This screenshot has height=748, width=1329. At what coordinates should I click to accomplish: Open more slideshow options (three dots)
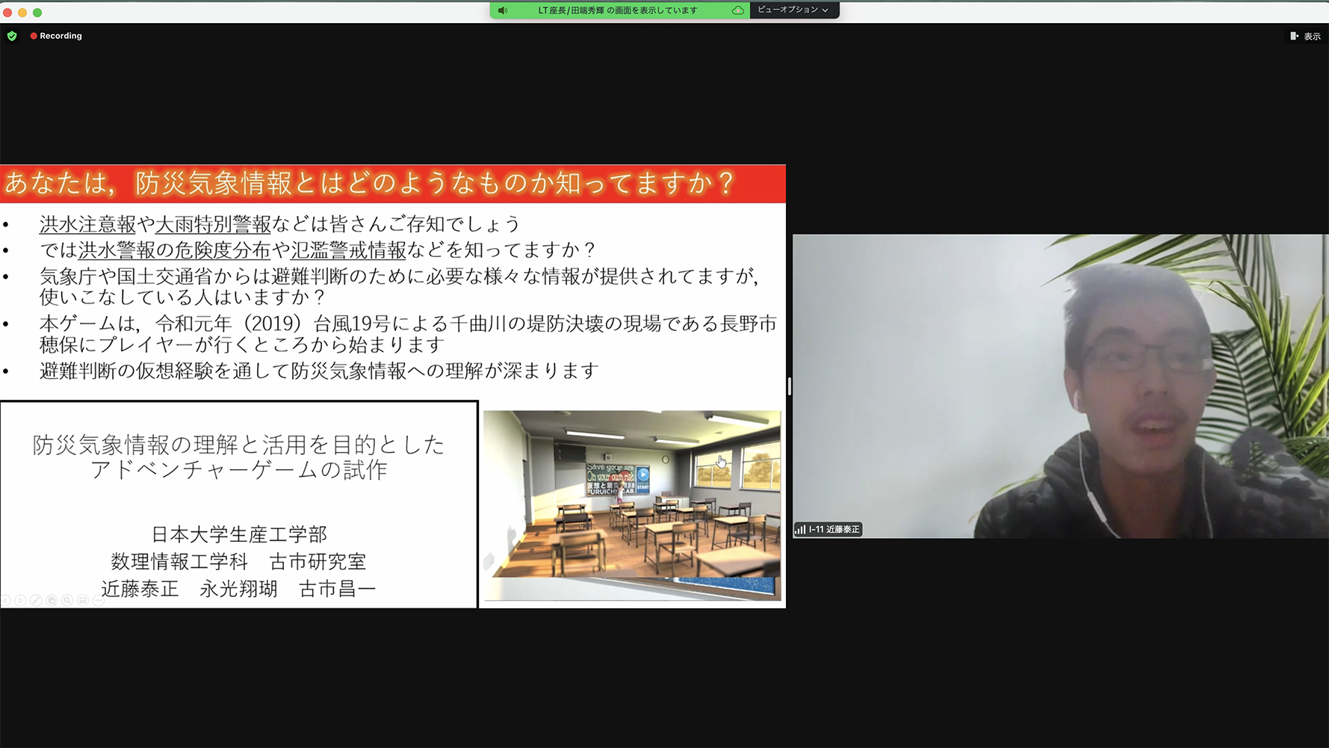coord(98,601)
